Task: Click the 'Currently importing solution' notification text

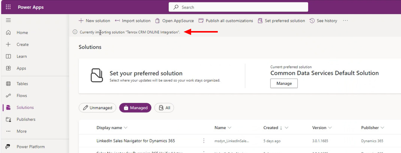Action: pos(130,33)
